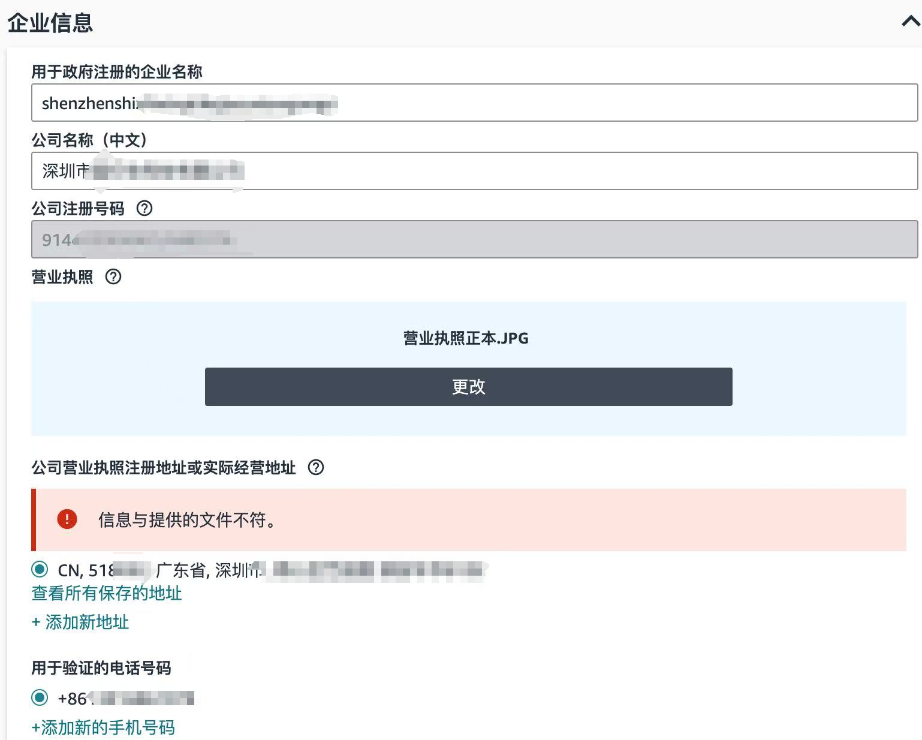The image size is (922, 740).
Task: Click the 营业执照正本.JPG file name
Action: tap(466, 338)
